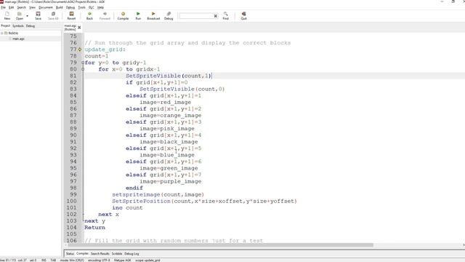This screenshot has height=262, width=465.
Task: Open the Help menu
Action: click(x=100, y=7)
